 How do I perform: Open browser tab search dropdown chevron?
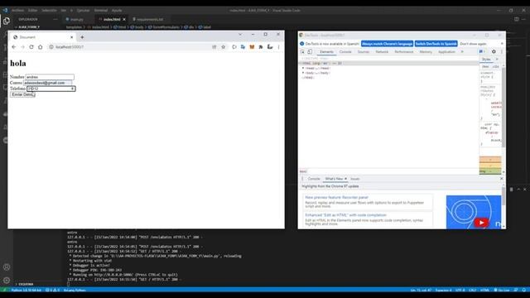click(x=240, y=35)
